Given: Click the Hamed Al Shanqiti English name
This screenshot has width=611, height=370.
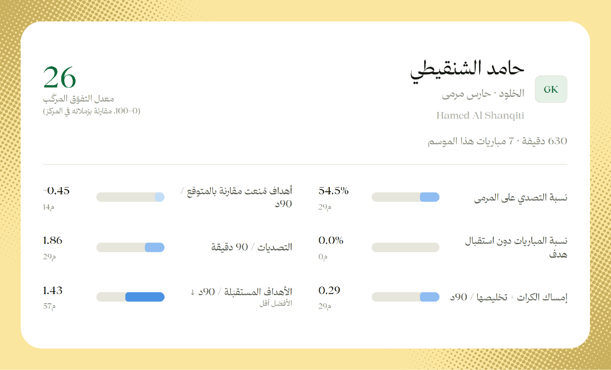Looking at the screenshot, I should click(x=480, y=116).
